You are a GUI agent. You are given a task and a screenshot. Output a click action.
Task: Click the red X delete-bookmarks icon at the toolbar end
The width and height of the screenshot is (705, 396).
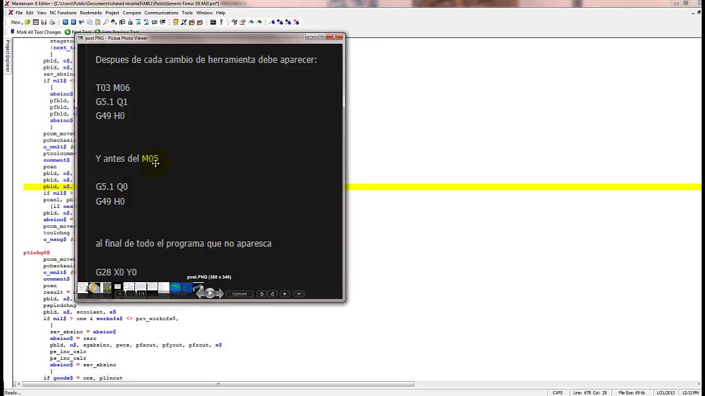(x=296, y=23)
